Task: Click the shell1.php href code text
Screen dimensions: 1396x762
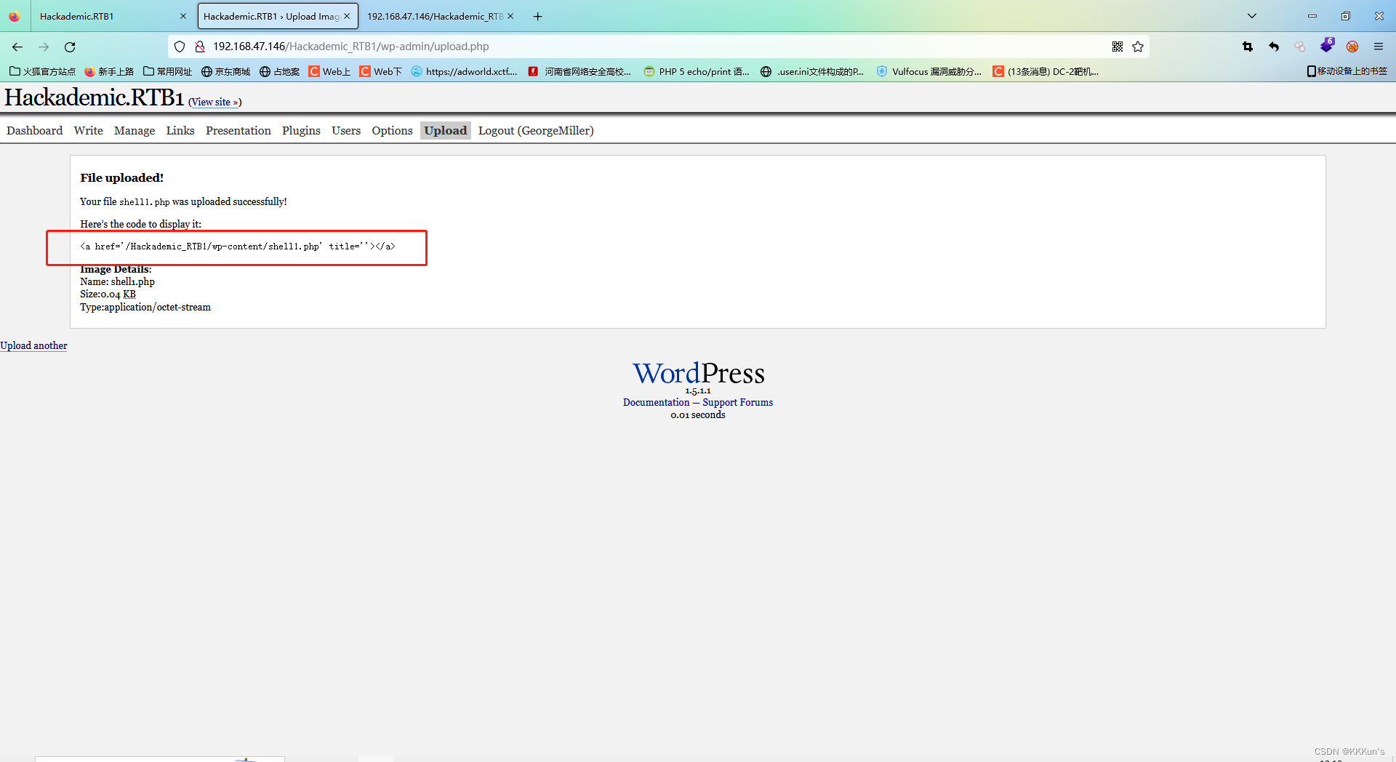Action: coord(238,246)
